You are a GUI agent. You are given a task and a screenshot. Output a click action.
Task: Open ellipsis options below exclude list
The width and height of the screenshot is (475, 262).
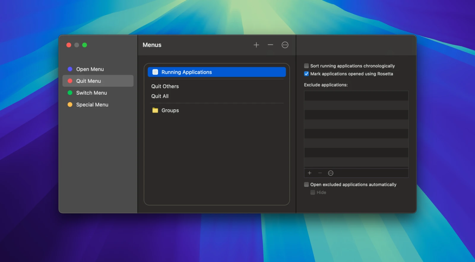pyautogui.click(x=330, y=173)
